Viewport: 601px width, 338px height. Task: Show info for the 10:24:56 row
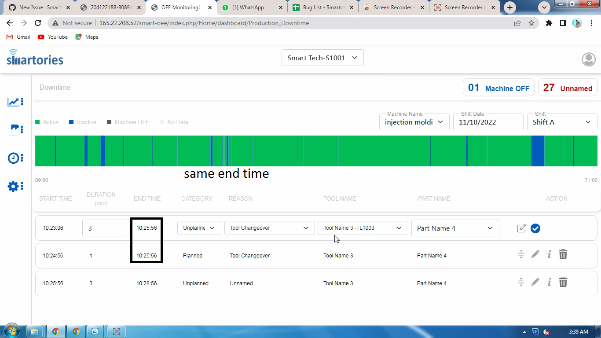pyautogui.click(x=549, y=254)
